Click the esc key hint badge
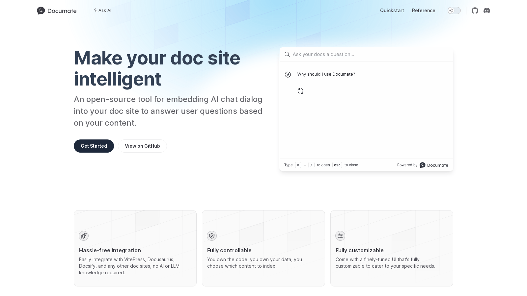The height and width of the screenshot is (296, 527). point(337,165)
